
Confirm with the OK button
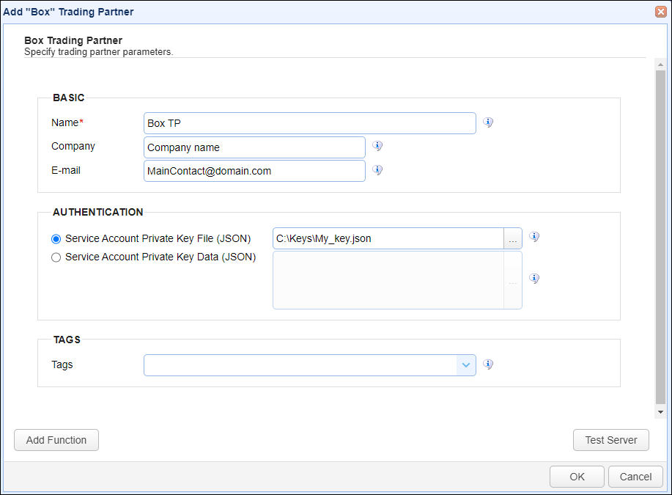pos(577,477)
